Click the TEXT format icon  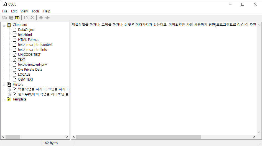[14, 60]
